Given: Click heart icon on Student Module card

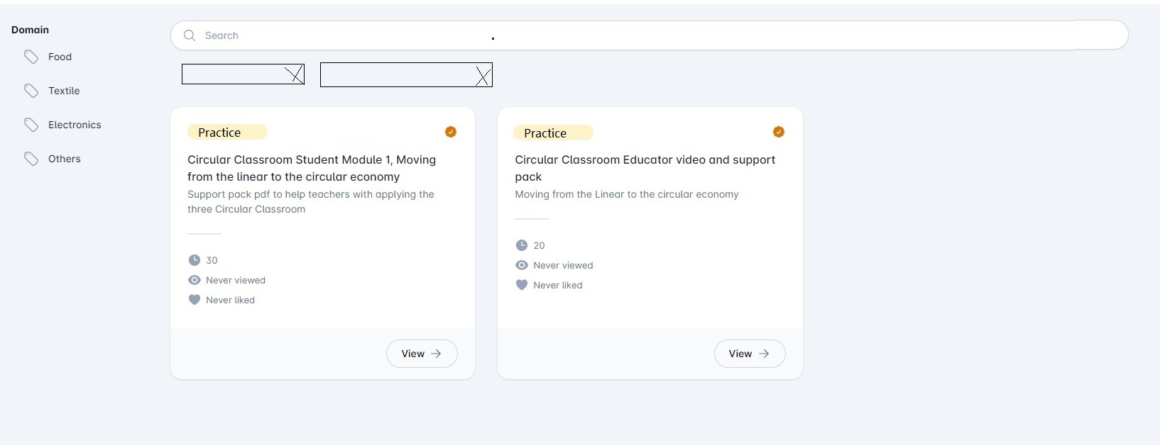Looking at the screenshot, I should click(x=195, y=300).
